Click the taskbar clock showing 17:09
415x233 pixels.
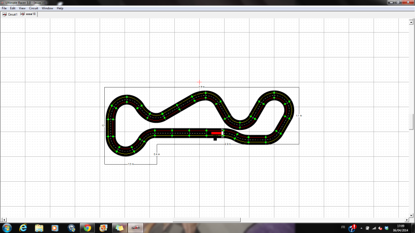pyautogui.click(x=400, y=228)
